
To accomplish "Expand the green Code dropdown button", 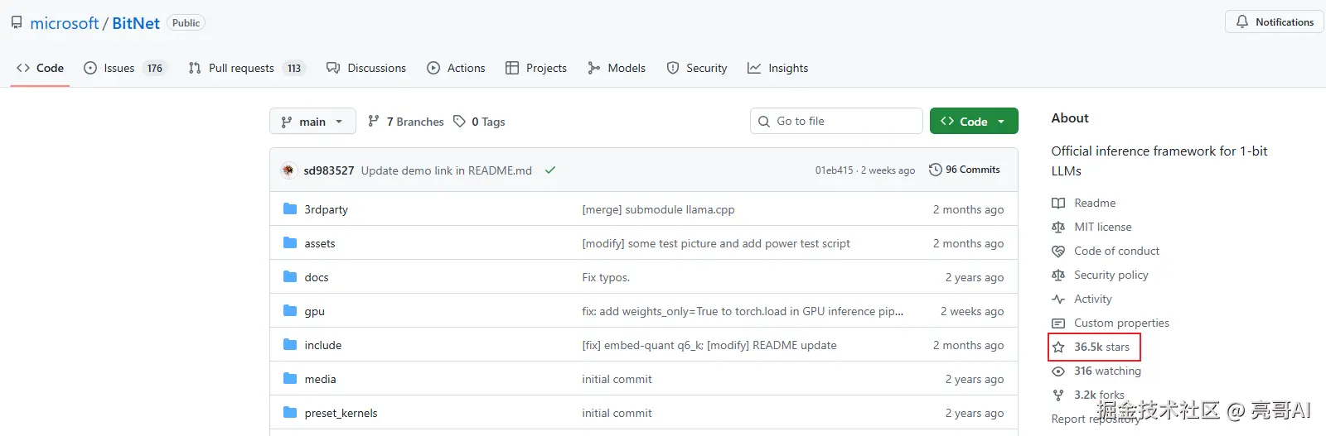I will coord(974,122).
